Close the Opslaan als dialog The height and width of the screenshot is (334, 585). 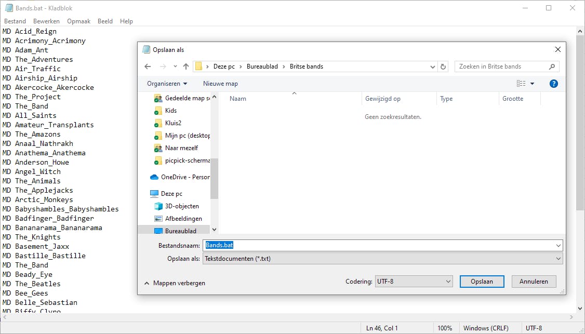coord(558,49)
